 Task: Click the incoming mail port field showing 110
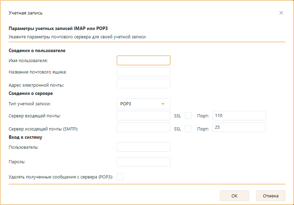point(239,115)
